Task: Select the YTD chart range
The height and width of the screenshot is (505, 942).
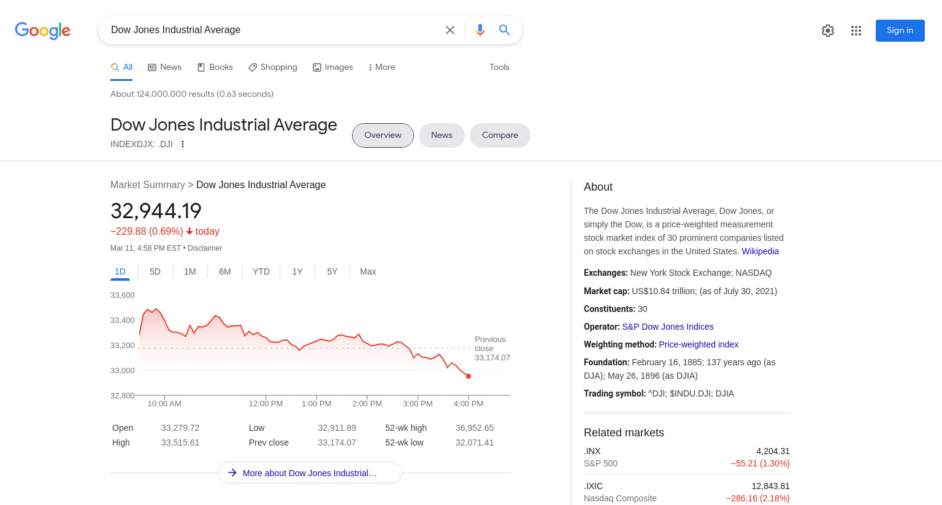Action: (261, 271)
